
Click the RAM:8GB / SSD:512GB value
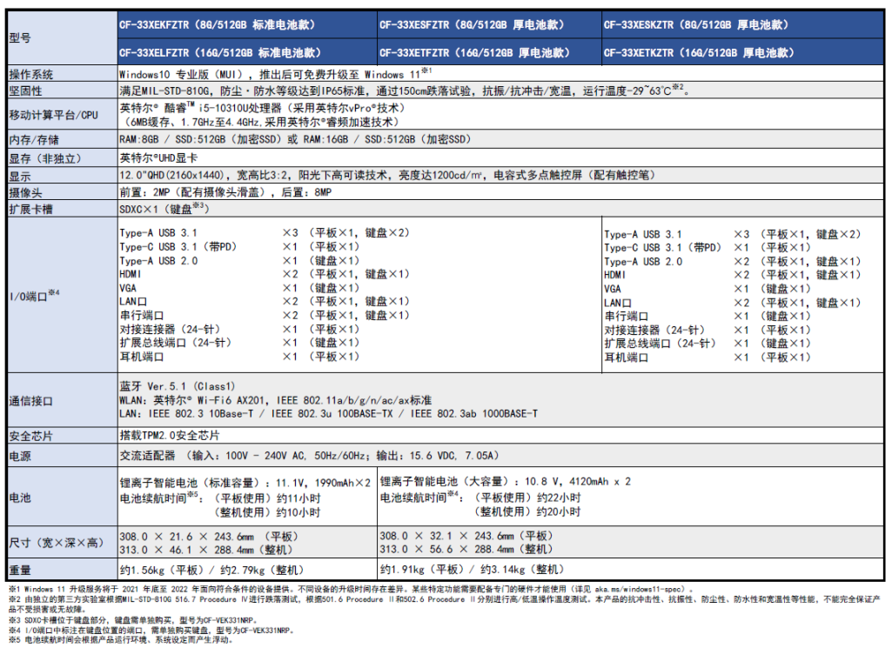pyautogui.click(x=295, y=139)
